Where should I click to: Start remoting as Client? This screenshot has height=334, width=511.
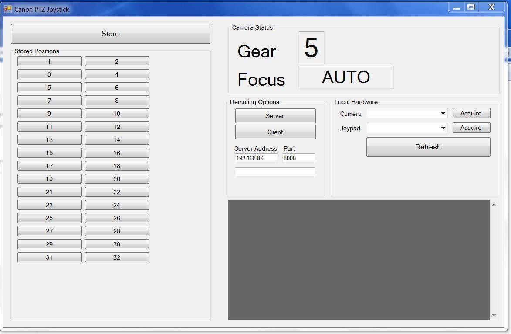tap(275, 132)
